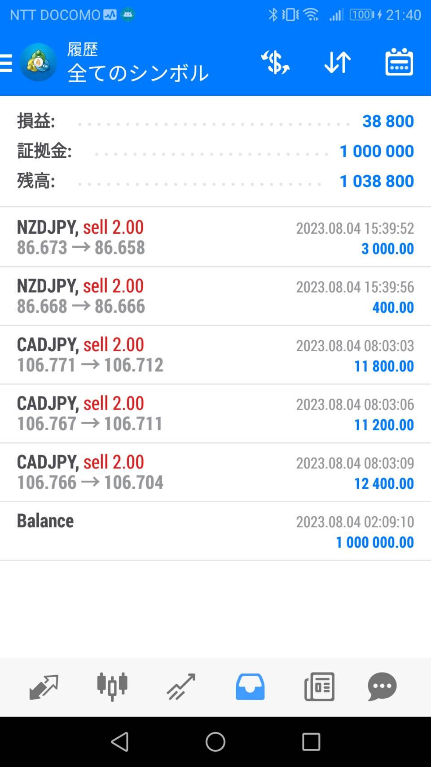This screenshot has width=431, height=767.
Task: Open the News tab
Action: [319, 687]
